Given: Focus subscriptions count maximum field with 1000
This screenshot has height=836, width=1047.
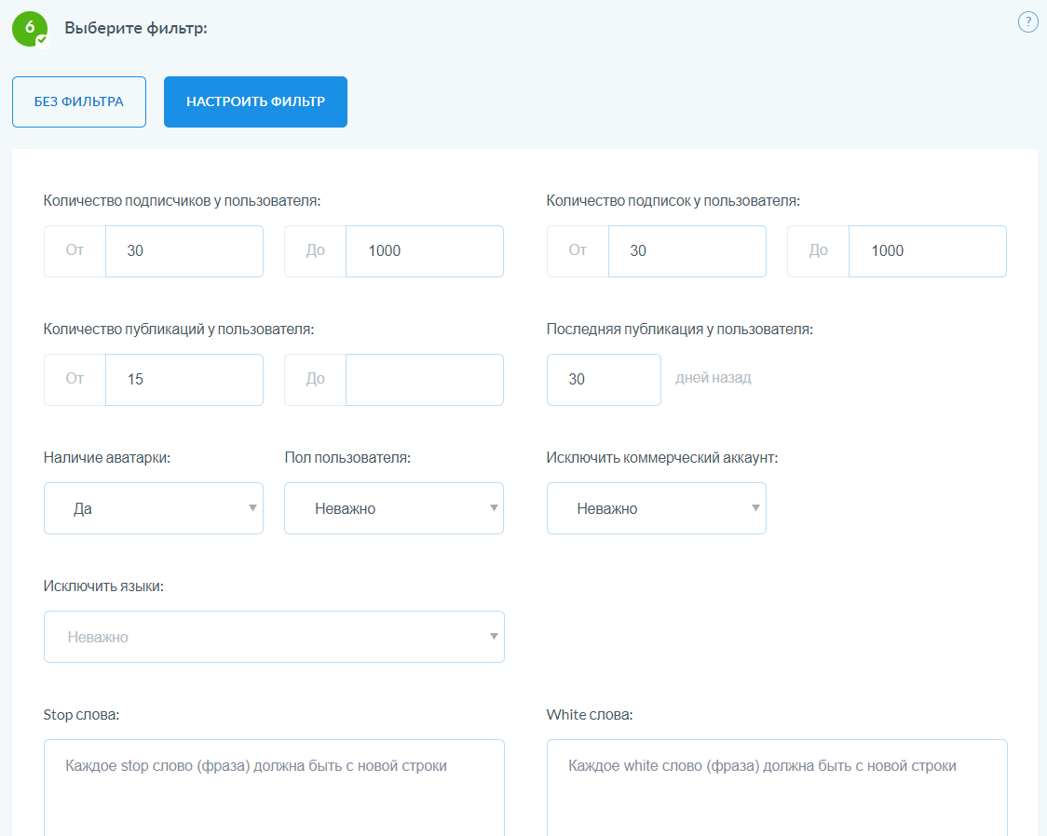Looking at the screenshot, I should pos(928,250).
